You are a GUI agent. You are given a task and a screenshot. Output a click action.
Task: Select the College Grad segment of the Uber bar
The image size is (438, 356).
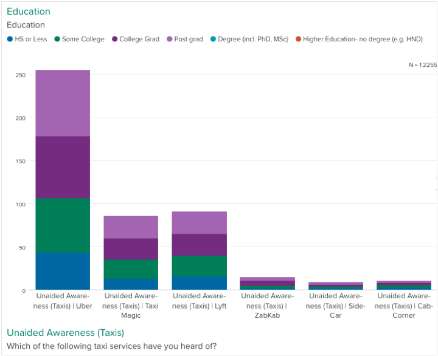(63, 167)
